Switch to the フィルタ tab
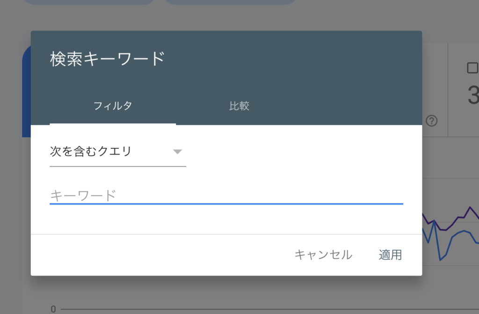Viewport: 479px width, 314px height. [113, 106]
